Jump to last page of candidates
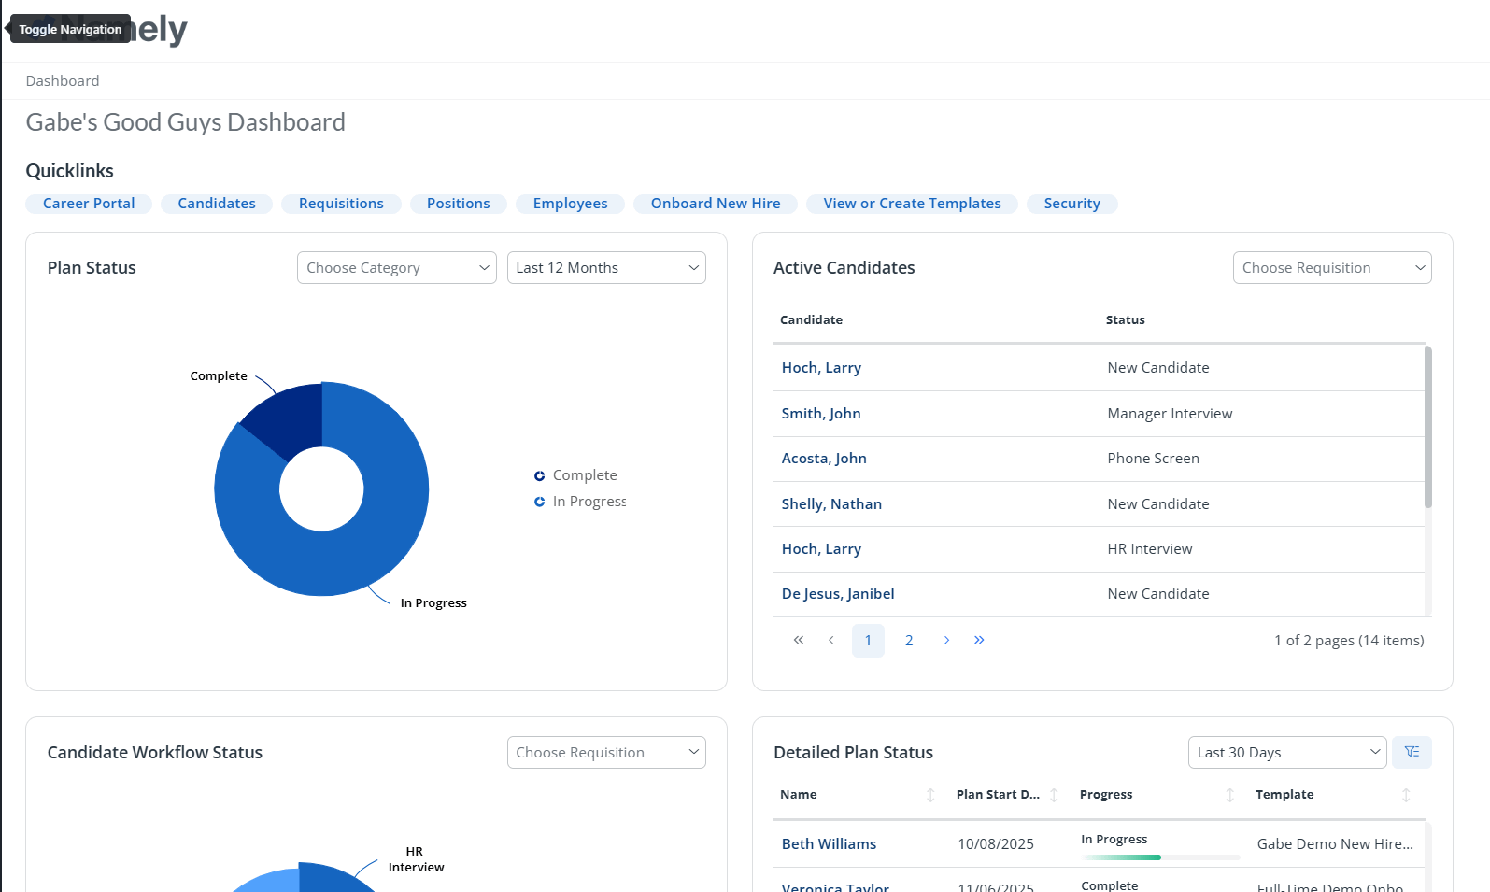Screen dimensions: 1490x892 (979, 641)
